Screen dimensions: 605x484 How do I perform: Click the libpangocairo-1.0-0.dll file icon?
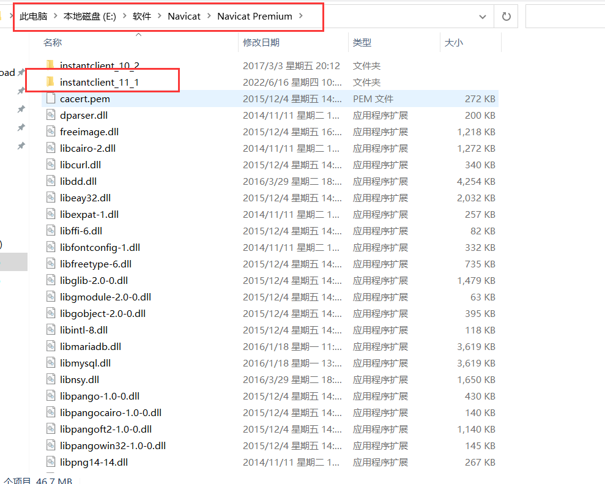point(51,412)
